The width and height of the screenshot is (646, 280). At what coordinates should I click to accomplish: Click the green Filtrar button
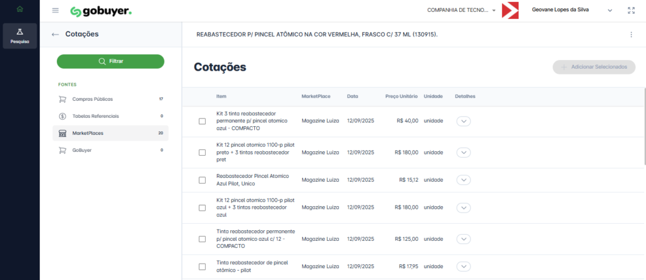point(110,61)
